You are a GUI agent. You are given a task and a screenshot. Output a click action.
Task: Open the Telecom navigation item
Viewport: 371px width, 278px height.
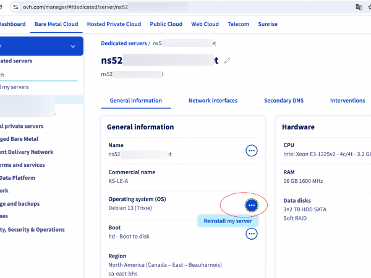(237, 24)
